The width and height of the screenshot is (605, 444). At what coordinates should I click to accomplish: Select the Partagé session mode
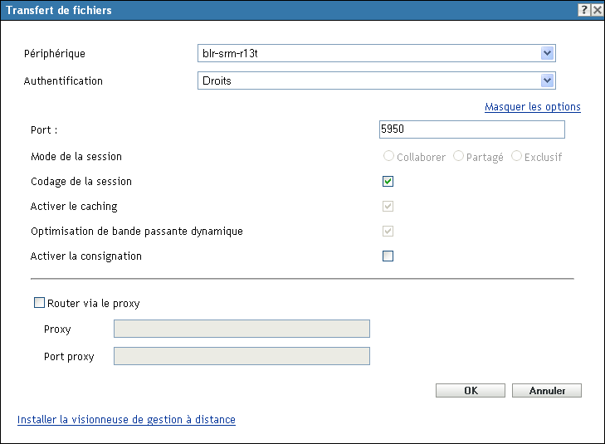coord(459,156)
